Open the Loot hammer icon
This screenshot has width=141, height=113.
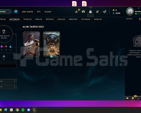click(x=97, y=12)
